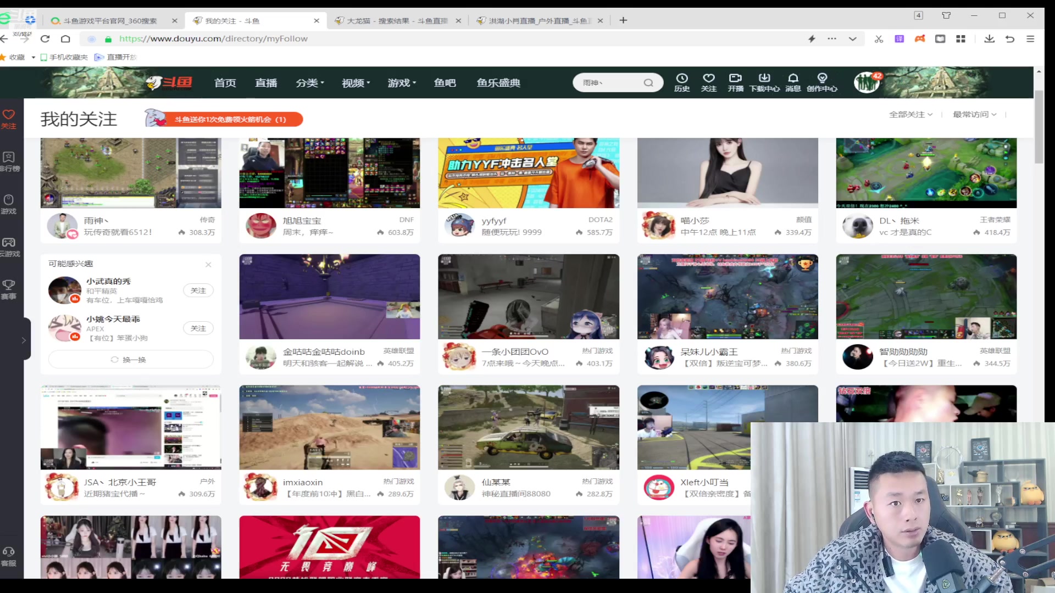The width and height of the screenshot is (1055, 593).
Task: Open 云游戏 cloud gaming in sidebar
Action: point(9,247)
